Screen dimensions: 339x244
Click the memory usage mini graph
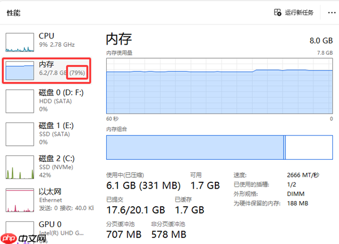tap(20, 70)
